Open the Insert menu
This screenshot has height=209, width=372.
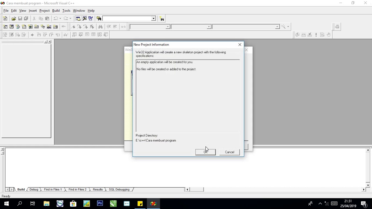pos(33,11)
